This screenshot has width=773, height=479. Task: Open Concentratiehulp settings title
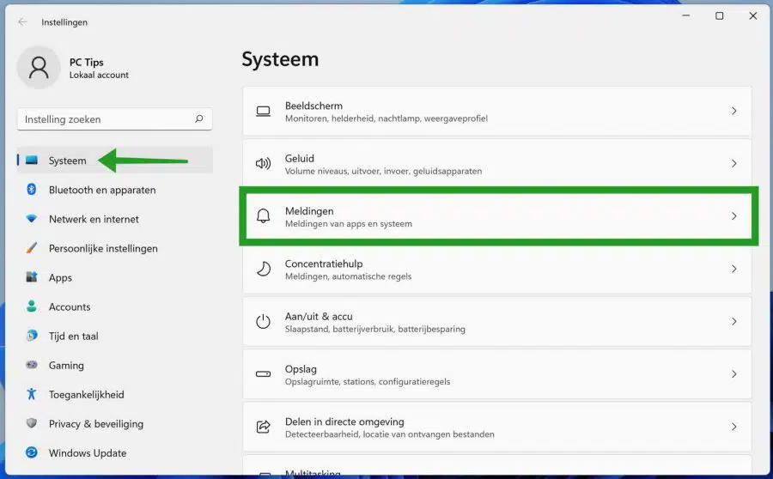tap(324, 264)
